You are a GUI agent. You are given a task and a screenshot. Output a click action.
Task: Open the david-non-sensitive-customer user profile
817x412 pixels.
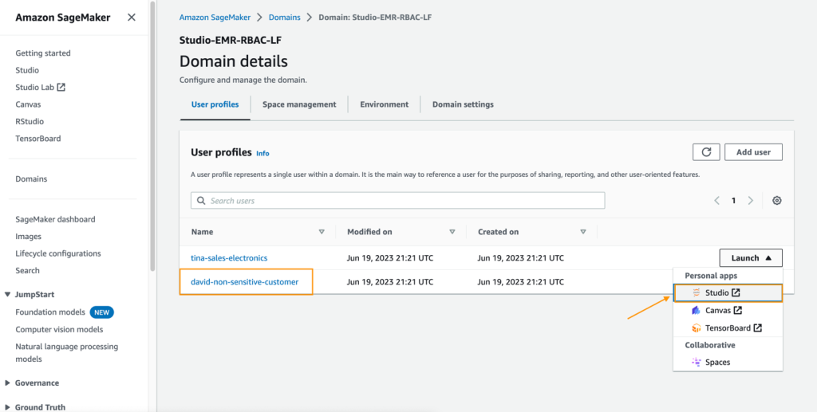click(244, 282)
